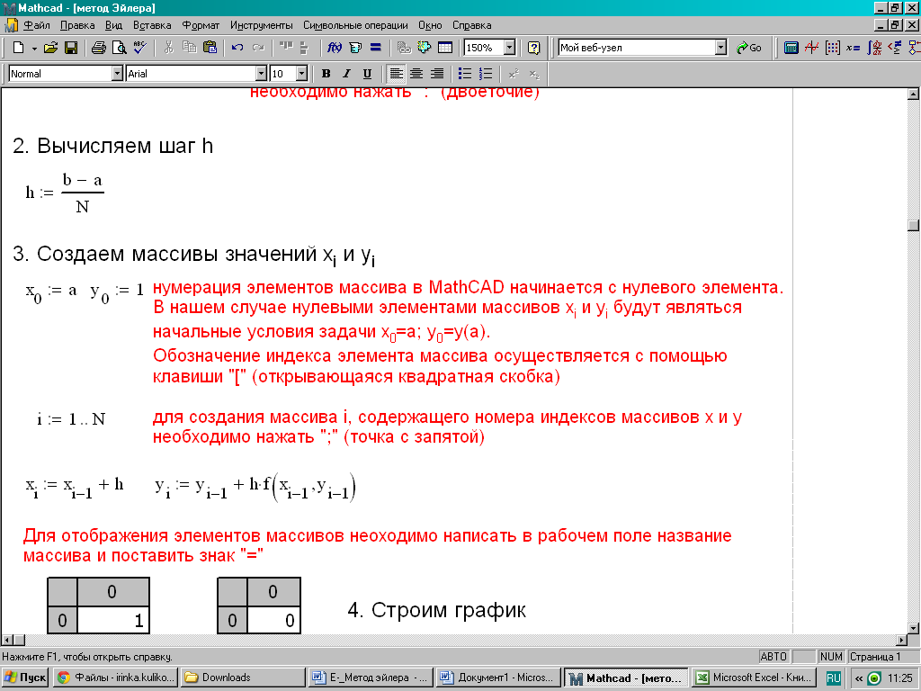
Task: Toggle subscript x2 formatting
Action: (534, 74)
